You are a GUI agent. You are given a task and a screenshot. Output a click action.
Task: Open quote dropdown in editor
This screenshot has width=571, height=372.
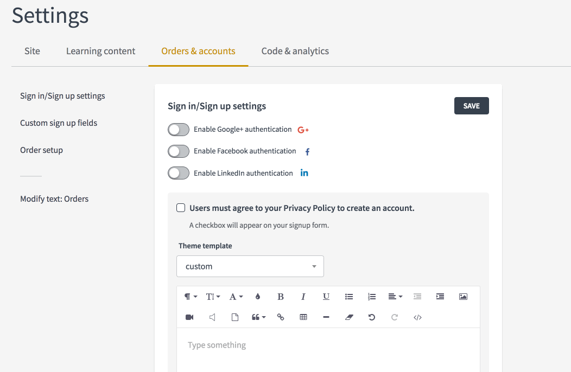pyautogui.click(x=258, y=317)
